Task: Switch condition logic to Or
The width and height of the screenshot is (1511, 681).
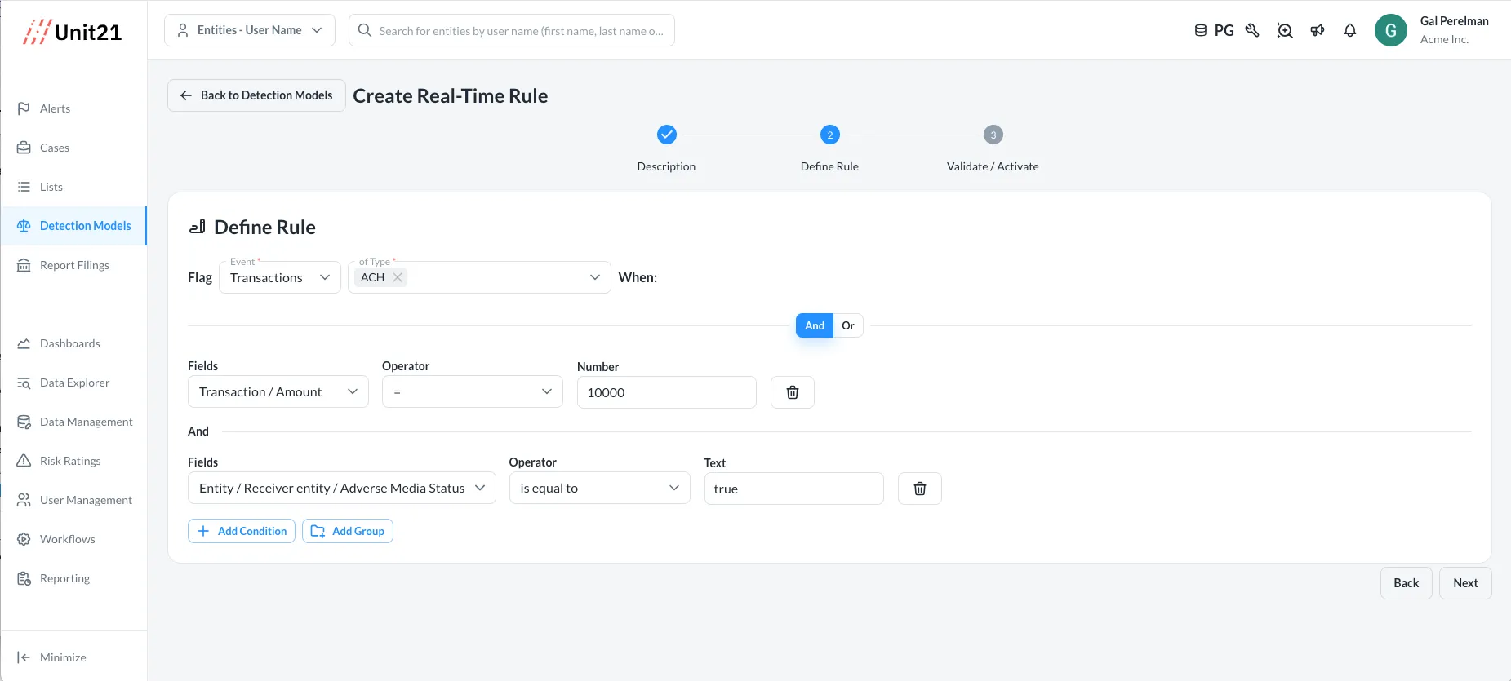Action: click(x=848, y=325)
